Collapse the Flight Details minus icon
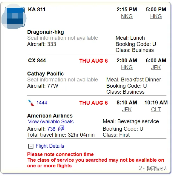This screenshot has width=173, height=176. coord(31,146)
